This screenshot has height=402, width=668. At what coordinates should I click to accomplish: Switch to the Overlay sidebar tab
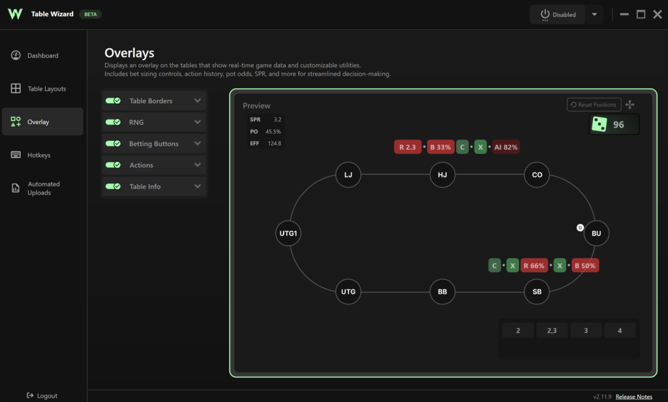click(x=42, y=121)
